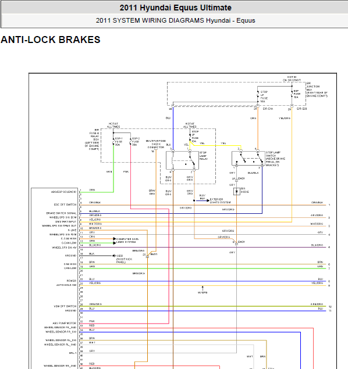Screen dimensions: 348x369
Task: Click the ABS/ESP SOLENOID pin label
Action: (63, 192)
